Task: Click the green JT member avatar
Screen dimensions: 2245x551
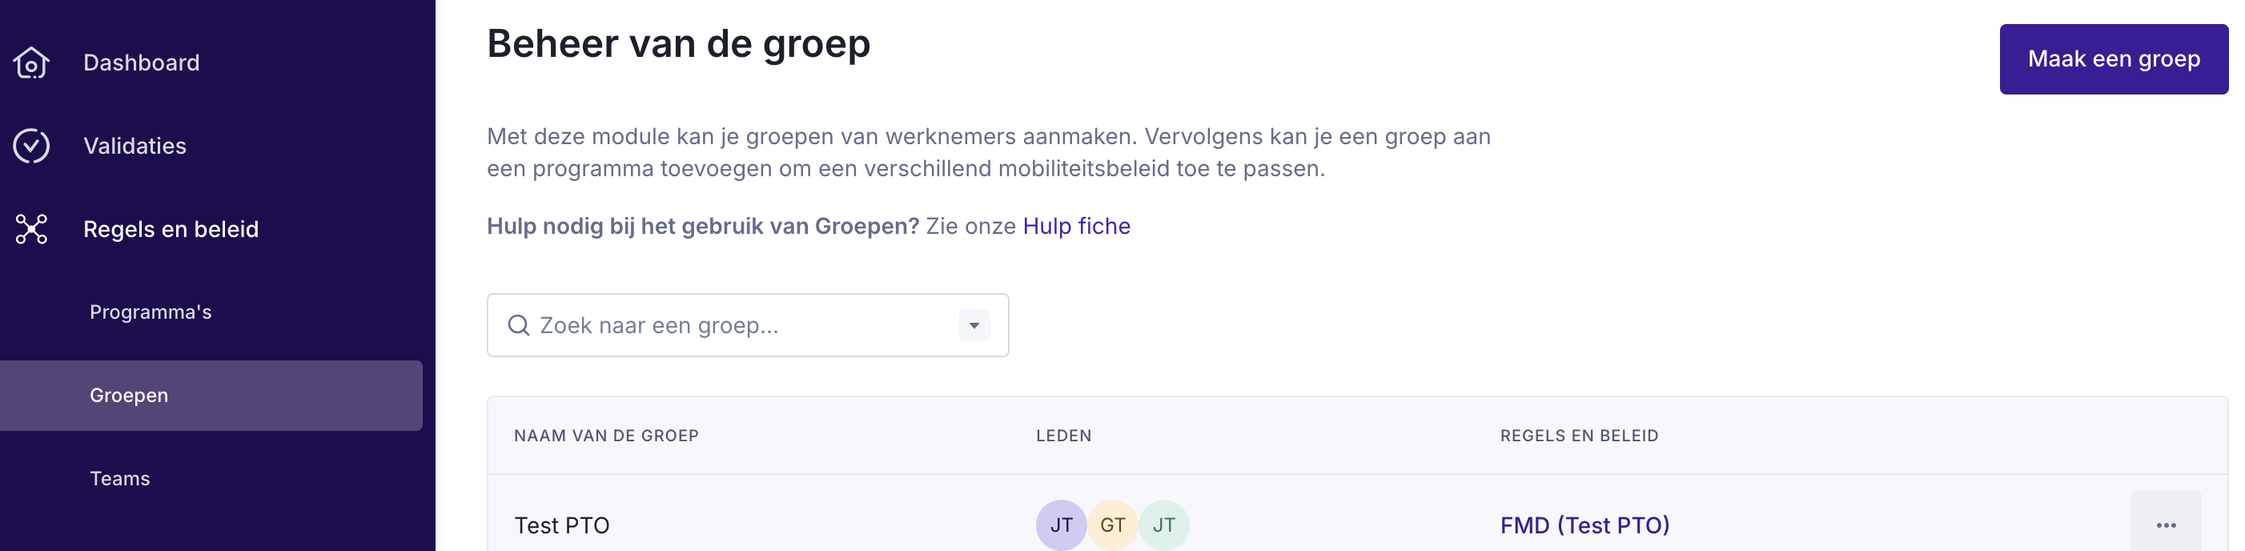Action: pyautogui.click(x=1164, y=525)
